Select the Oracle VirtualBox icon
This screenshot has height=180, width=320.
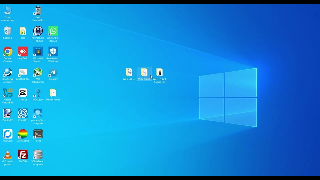7,93
